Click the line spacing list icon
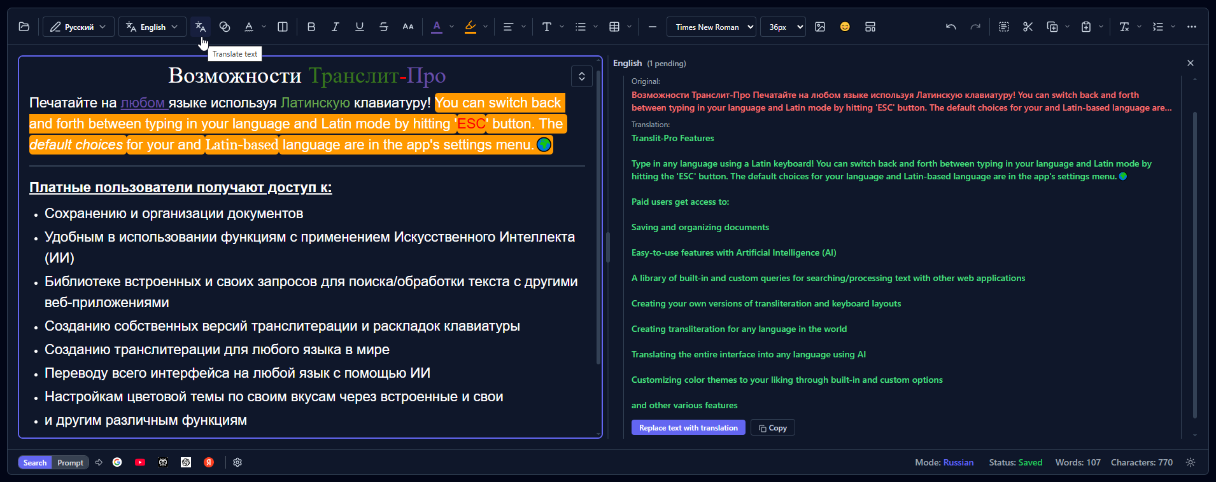 click(x=1158, y=27)
